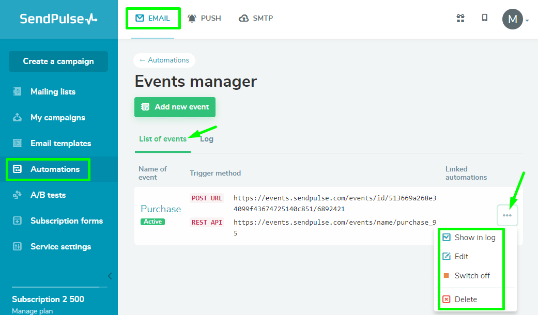Screen dimensions: 538x315
Task: Open the Purchase event link
Action: point(161,209)
